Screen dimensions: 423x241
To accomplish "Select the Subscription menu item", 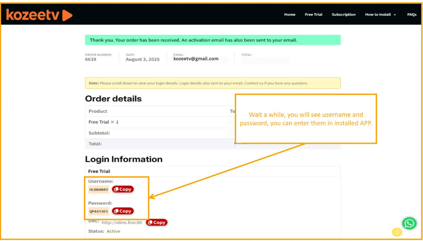I will tap(344, 15).
